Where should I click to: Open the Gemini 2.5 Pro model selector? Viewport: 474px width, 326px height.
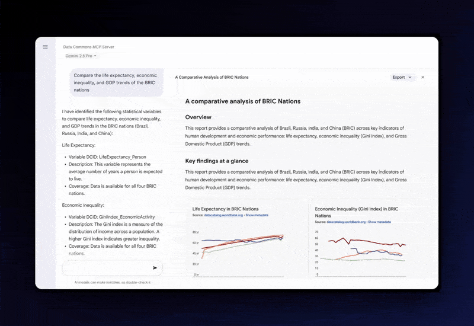click(x=80, y=56)
